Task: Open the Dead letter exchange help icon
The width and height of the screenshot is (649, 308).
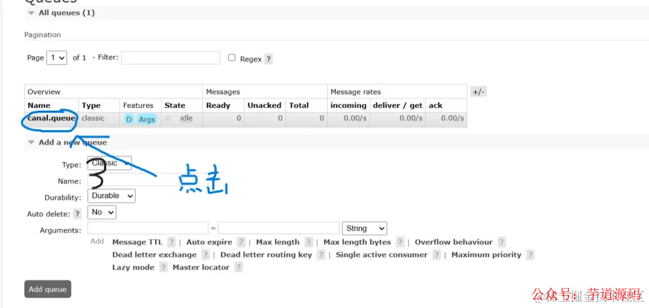Action: click(206, 255)
